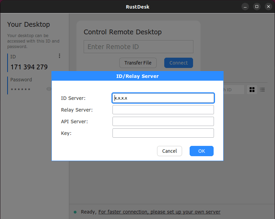The width and height of the screenshot is (275, 219).
Task: Close the RustDesk window
Action: tap(268, 7)
